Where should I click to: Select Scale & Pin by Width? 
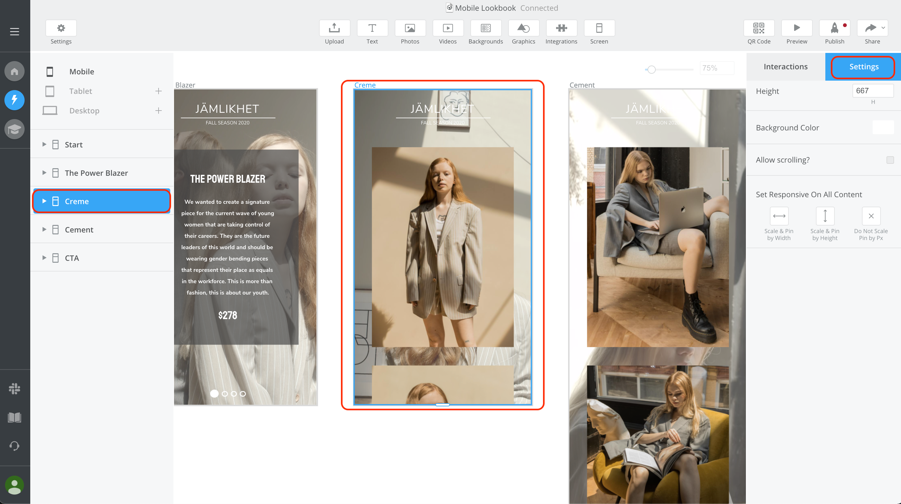tap(779, 216)
